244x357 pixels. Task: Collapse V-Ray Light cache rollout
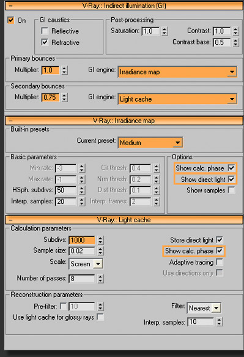[124, 220]
